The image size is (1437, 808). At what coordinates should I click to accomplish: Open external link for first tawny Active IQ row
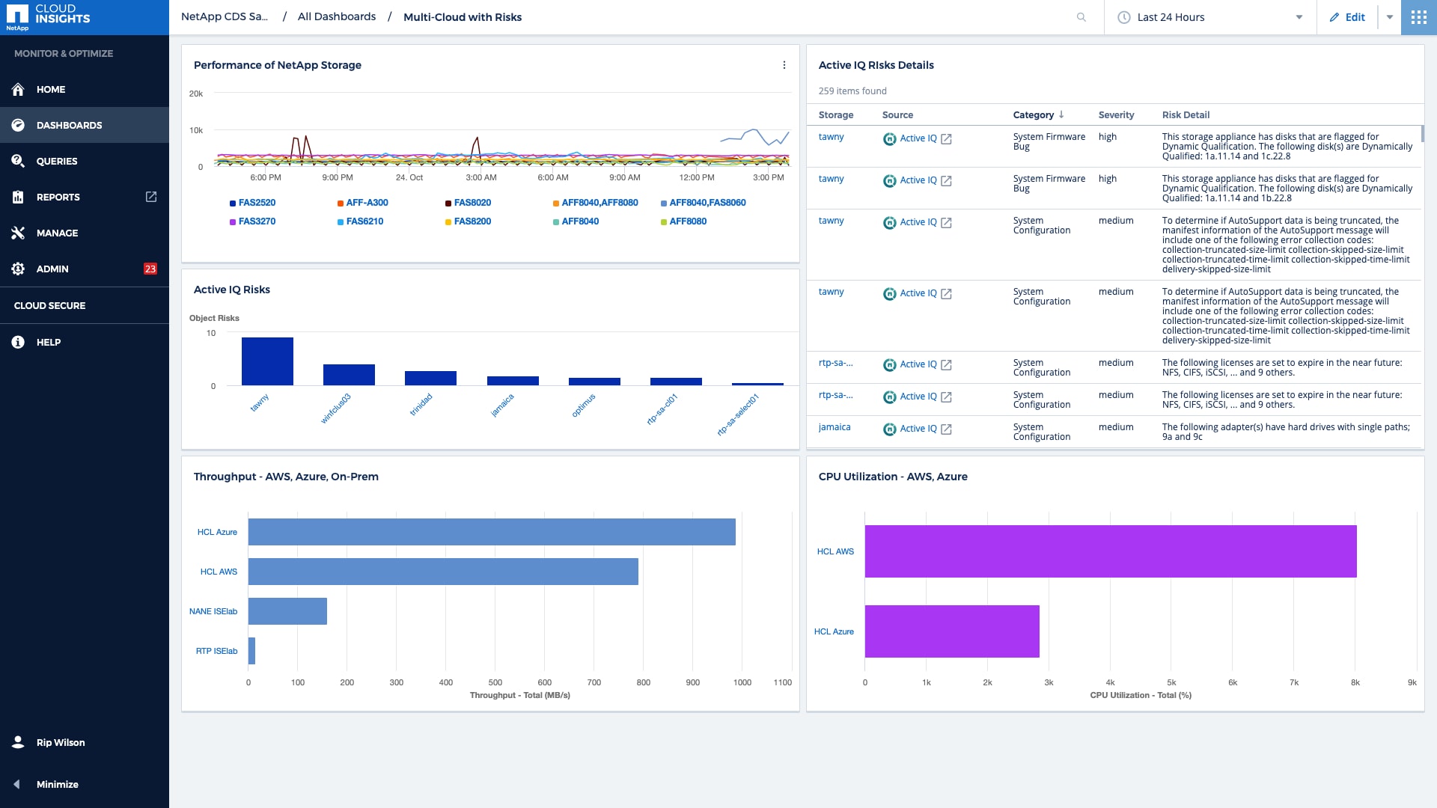click(946, 139)
